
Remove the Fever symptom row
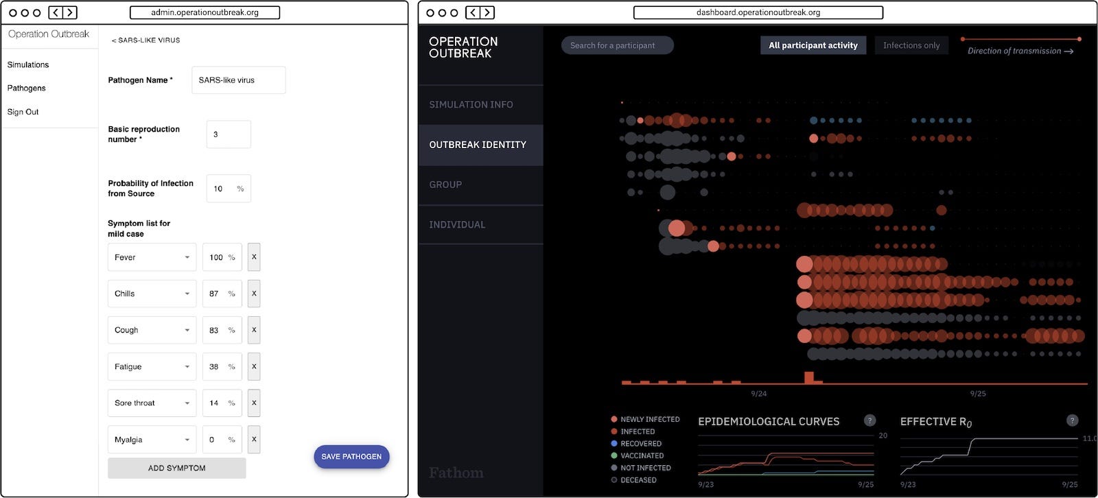[254, 257]
